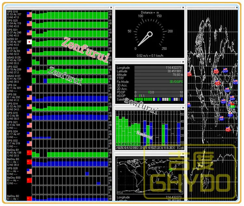Click the BeiDou B3 blue signal history graph
The width and height of the screenshot is (244, 206).
[x=70, y=162]
